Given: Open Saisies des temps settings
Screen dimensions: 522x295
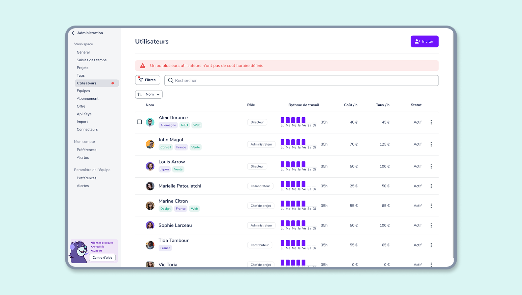Looking at the screenshot, I should coord(92,60).
